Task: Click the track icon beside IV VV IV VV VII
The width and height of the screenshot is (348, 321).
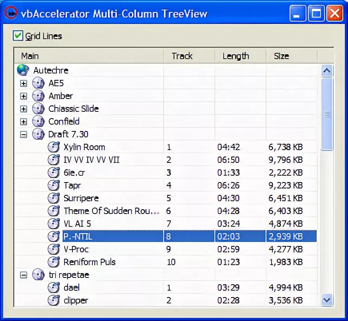Action: click(54, 160)
